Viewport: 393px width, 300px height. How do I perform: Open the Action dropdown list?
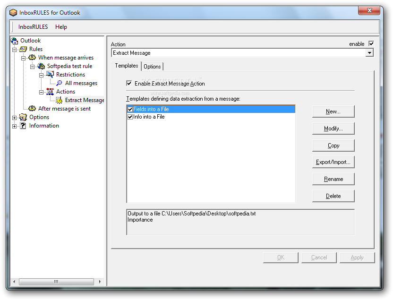[369, 53]
